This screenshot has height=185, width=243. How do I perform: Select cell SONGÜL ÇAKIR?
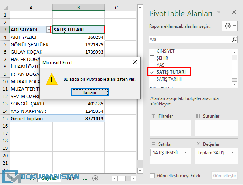(x=31, y=104)
